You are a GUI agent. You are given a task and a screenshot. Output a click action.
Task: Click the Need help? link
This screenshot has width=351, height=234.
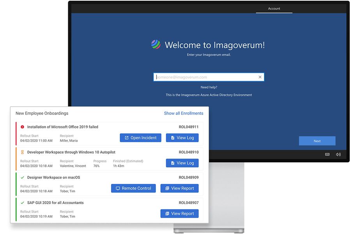pyautogui.click(x=209, y=87)
